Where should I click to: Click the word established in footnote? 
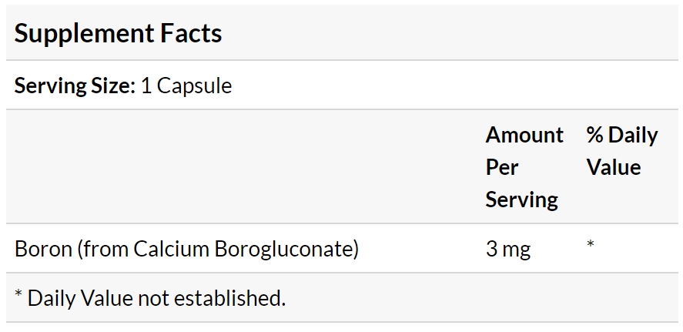(x=229, y=298)
